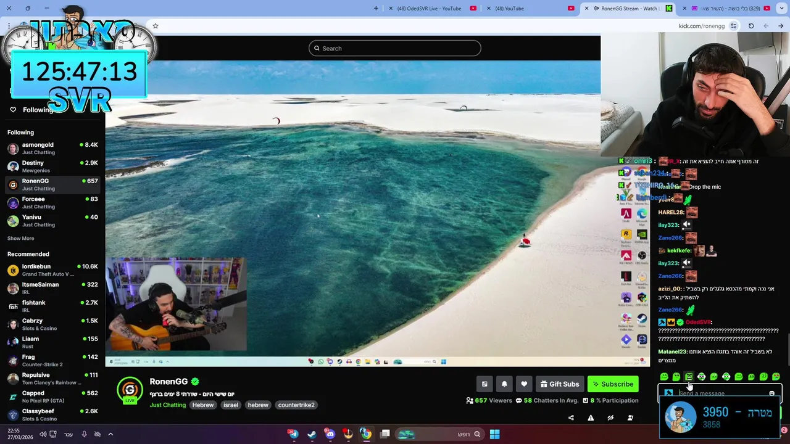Expand Show More under Following
This screenshot has width=790, height=444.
(x=20, y=238)
